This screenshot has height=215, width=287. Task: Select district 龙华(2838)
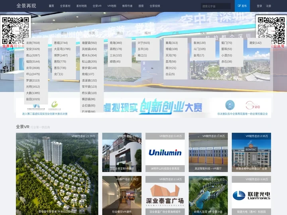point(33,68)
